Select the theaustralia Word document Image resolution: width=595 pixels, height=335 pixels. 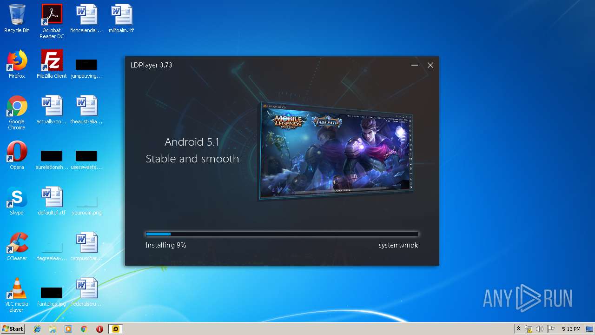[x=86, y=110]
